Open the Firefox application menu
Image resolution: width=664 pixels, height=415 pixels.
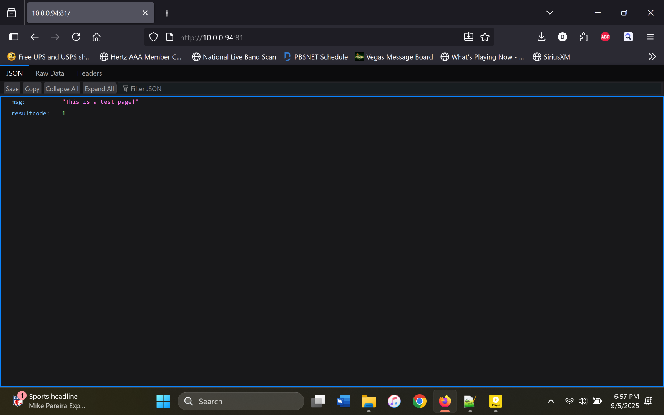click(650, 37)
